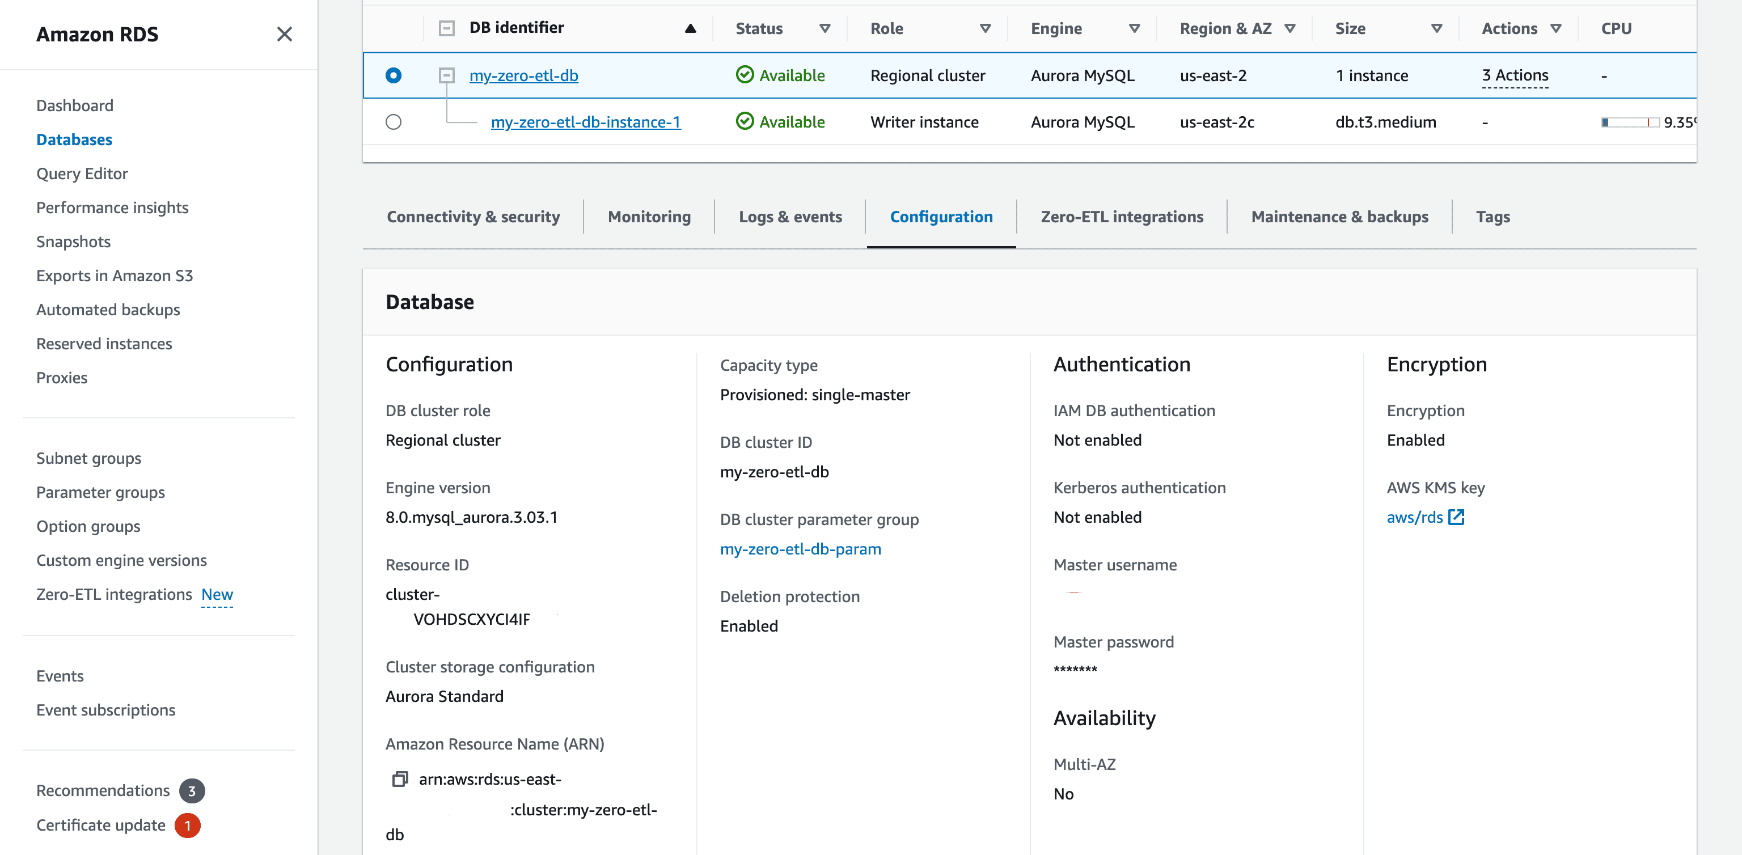Switch to Connectivity & security tab
Viewport: 1742px width, 855px height.
click(473, 216)
